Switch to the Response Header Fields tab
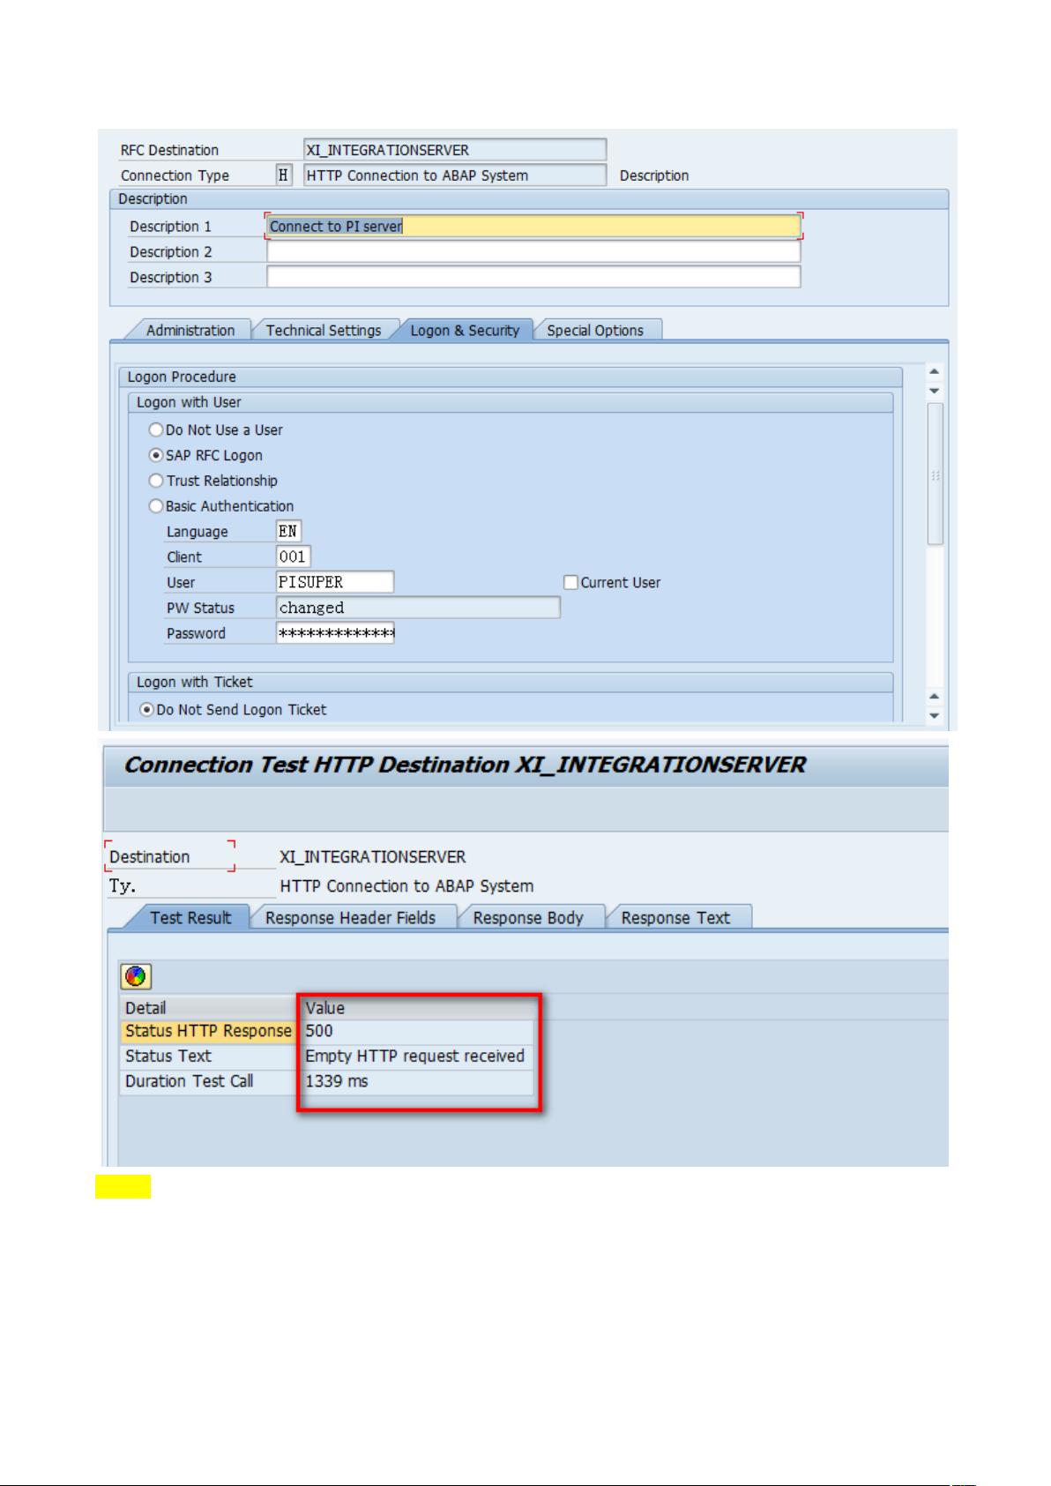Image resolution: width=1051 pixels, height=1486 pixels. coord(350,917)
